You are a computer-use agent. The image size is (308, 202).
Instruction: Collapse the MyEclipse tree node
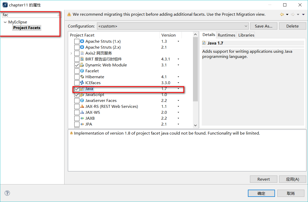(5, 22)
